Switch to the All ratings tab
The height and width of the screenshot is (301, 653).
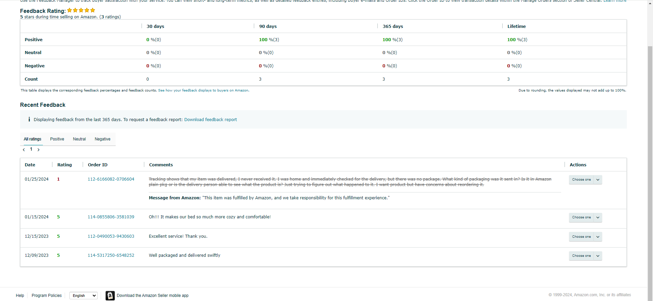click(x=32, y=139)
